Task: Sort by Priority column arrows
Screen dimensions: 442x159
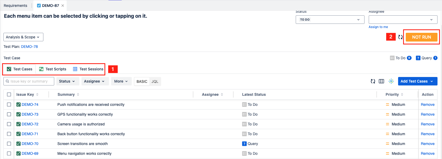Action: pos(402,94)
